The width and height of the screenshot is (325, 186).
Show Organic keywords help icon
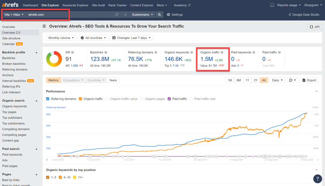[x=192, y=52]
